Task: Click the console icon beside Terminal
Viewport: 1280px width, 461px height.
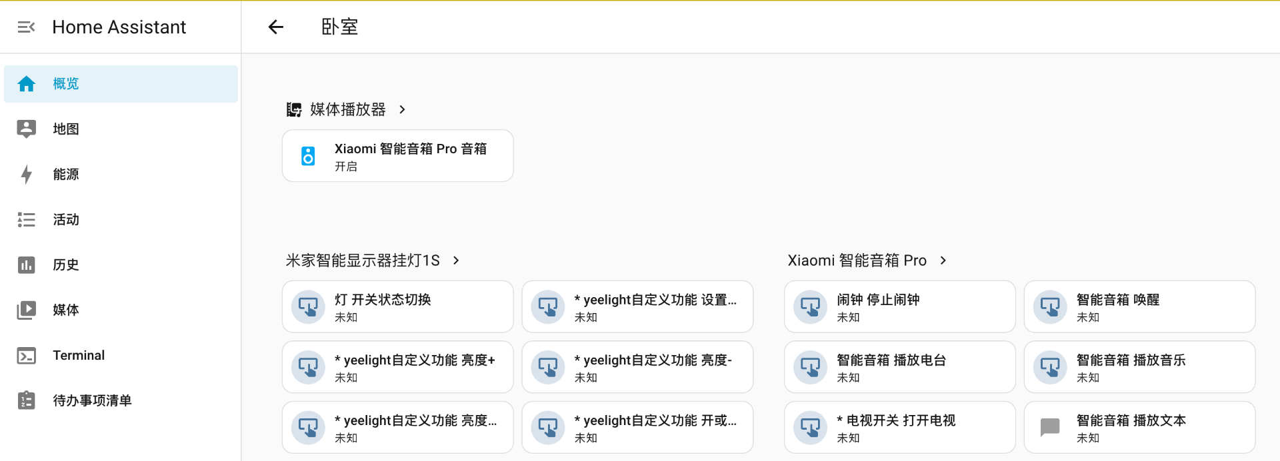Action: click(26, 356)
